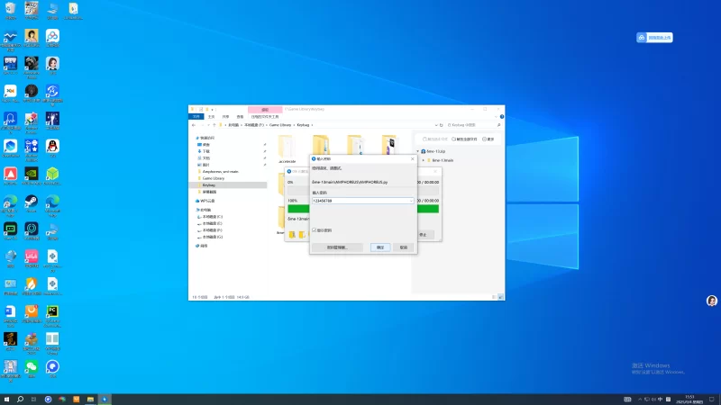Open the Steam desktop shortcut
Screen dimensions: 721x405
pos(32,202)
